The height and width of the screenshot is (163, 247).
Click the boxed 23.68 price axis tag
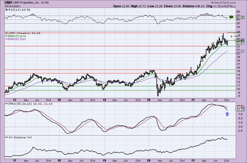240,40
